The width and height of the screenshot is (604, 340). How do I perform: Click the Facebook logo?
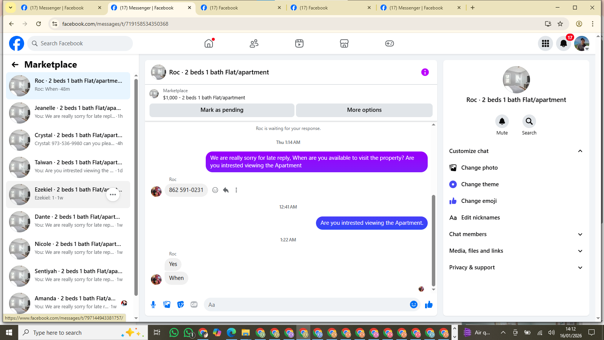pyautogui.click(x=17, y=43)
